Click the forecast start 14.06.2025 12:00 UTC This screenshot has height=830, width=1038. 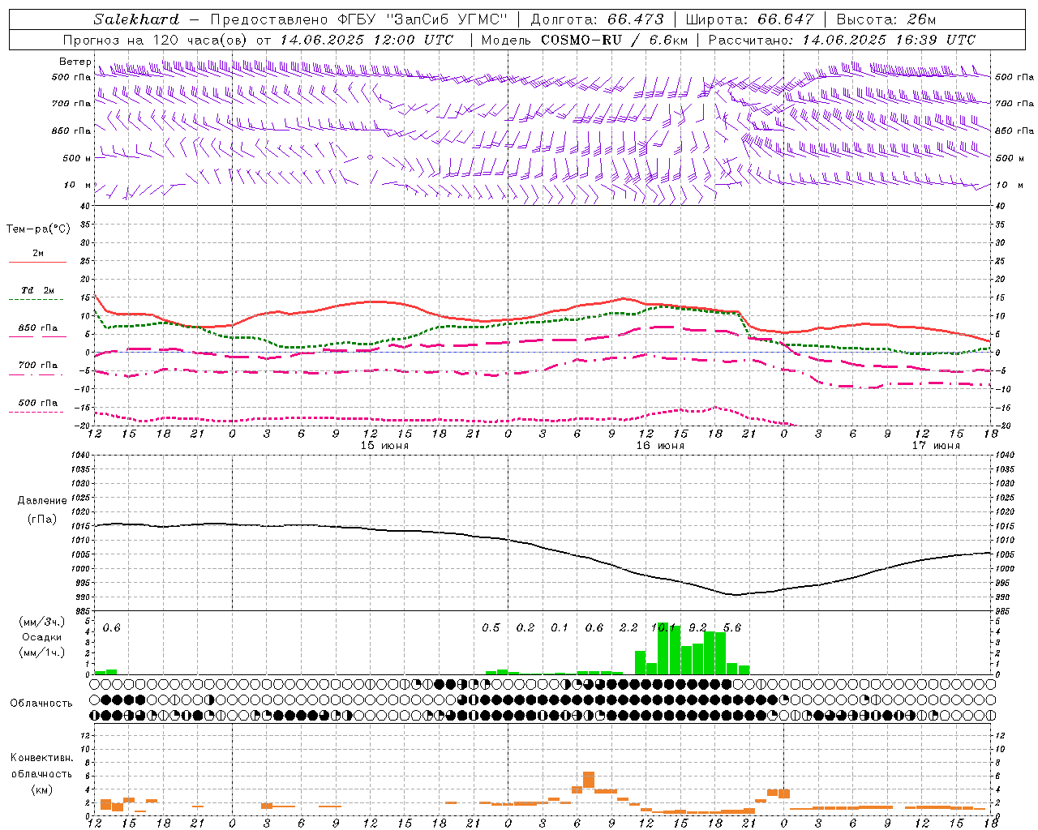pyautogui.click(x=367, y=40)
